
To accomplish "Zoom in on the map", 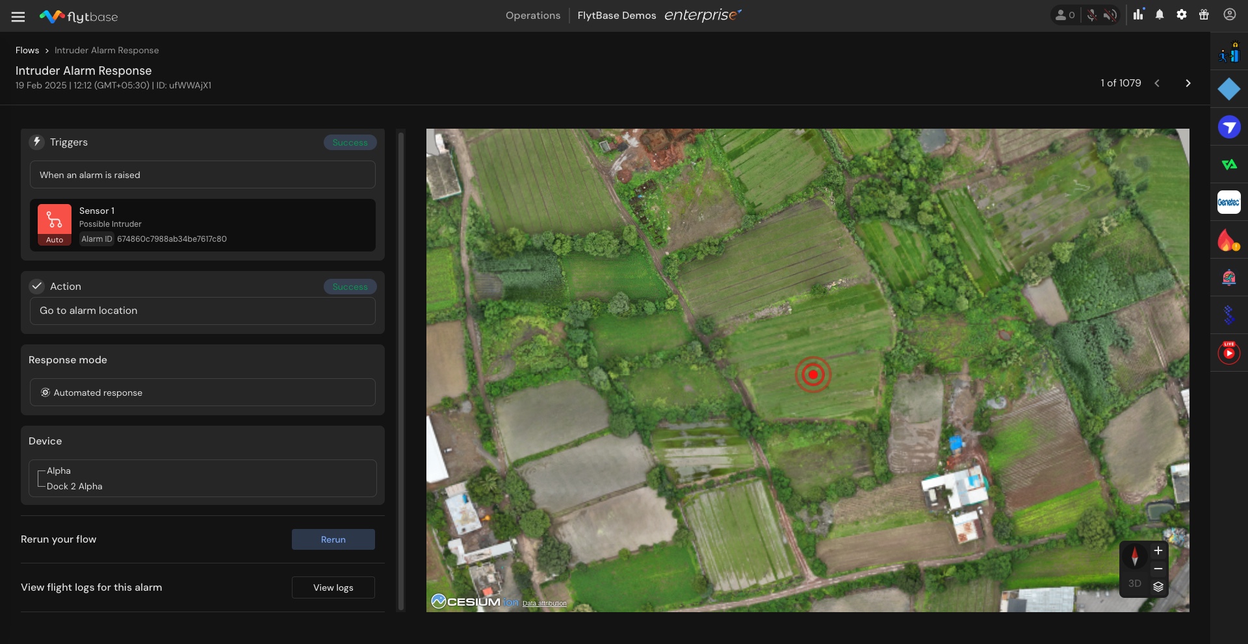I will point(1158,551).
